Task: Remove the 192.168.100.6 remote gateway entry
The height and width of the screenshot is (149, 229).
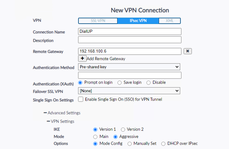Action: (x=187, y=51)
